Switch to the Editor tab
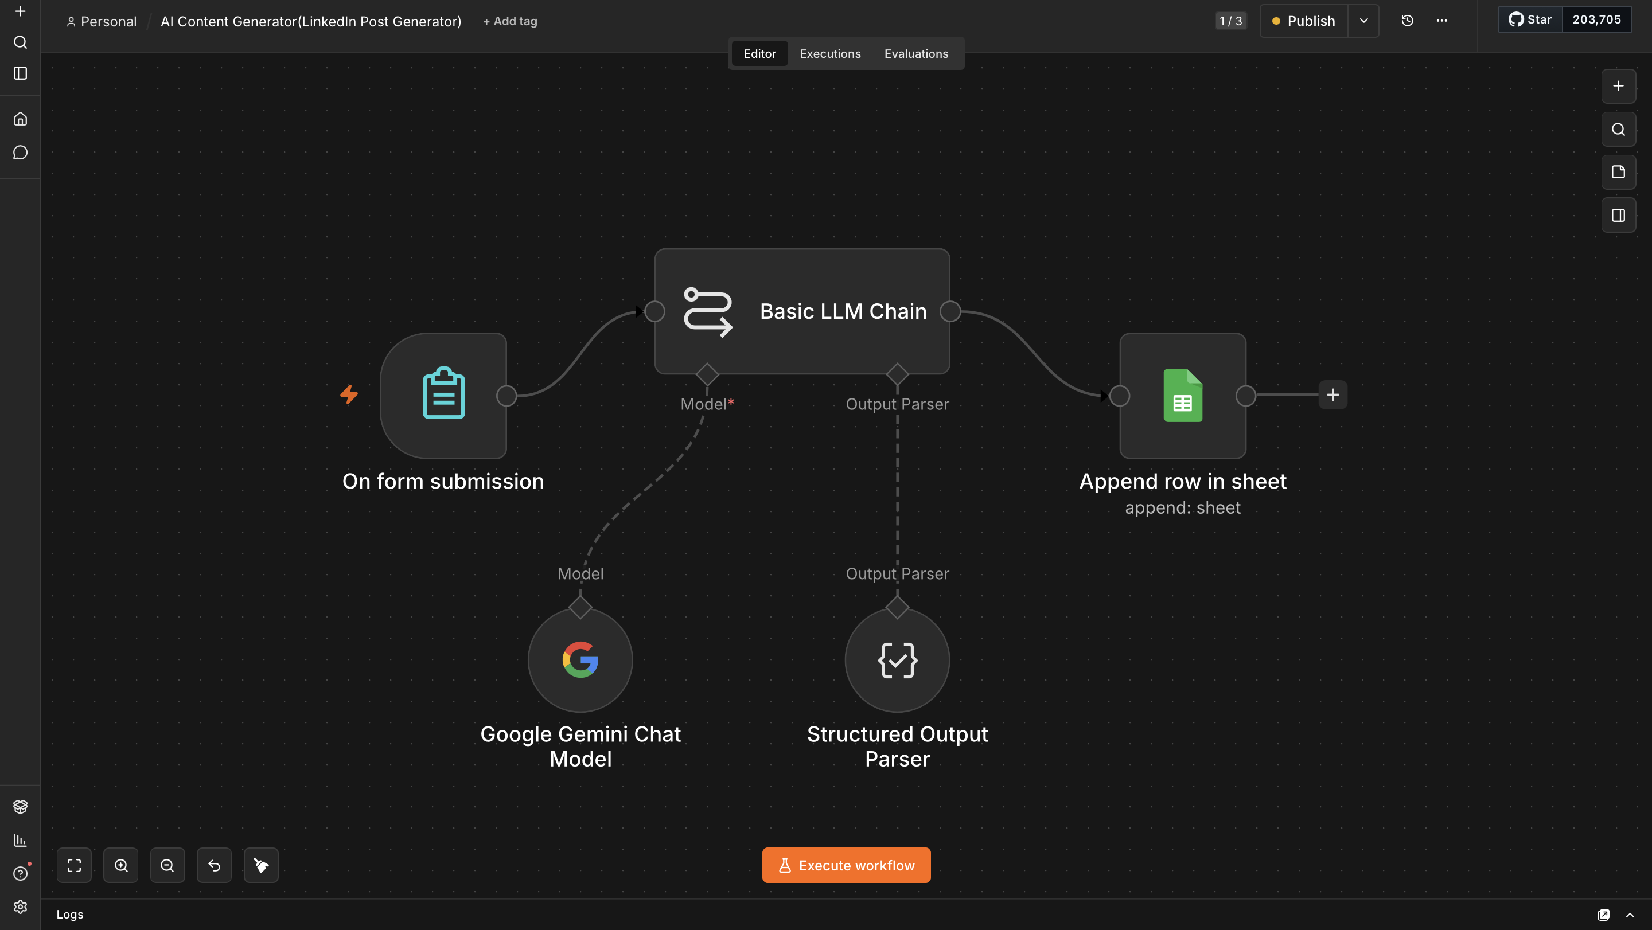 (759, 54)
